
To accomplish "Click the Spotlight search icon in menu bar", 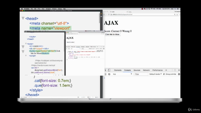I will tap(175, 9).
